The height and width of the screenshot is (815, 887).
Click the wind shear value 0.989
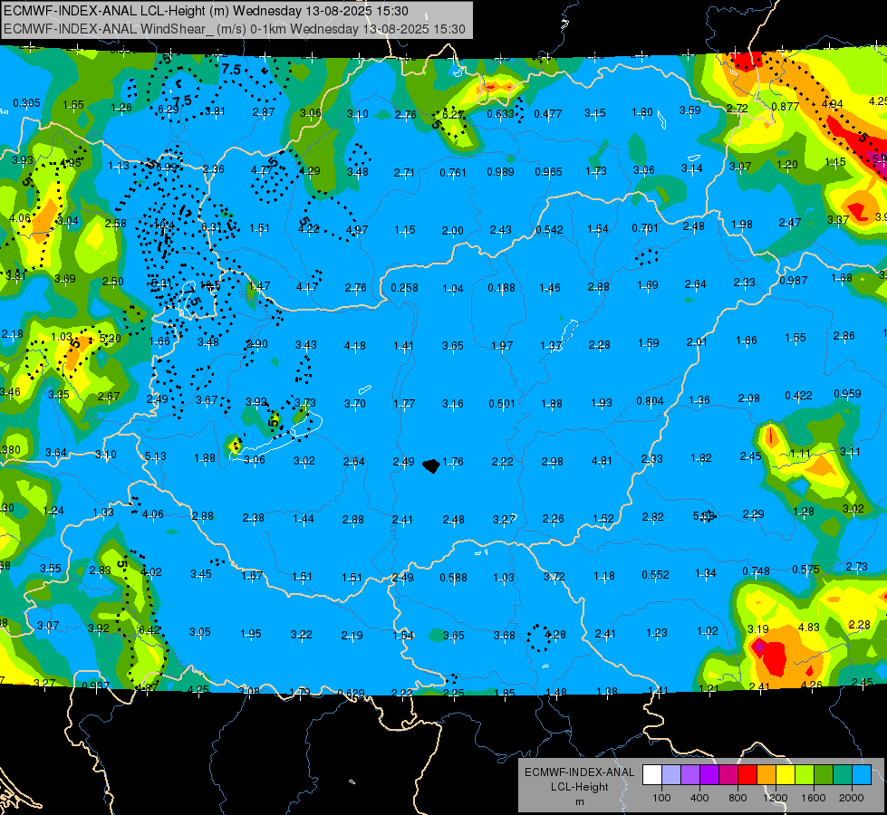click(501, 171)
